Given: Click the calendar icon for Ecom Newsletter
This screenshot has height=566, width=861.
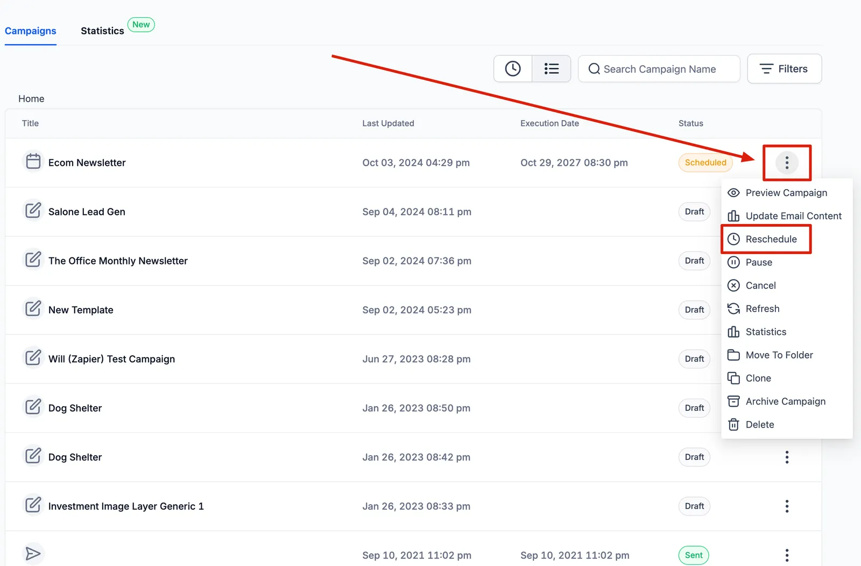Looking at the screenshot, I should tap(33, 161).
